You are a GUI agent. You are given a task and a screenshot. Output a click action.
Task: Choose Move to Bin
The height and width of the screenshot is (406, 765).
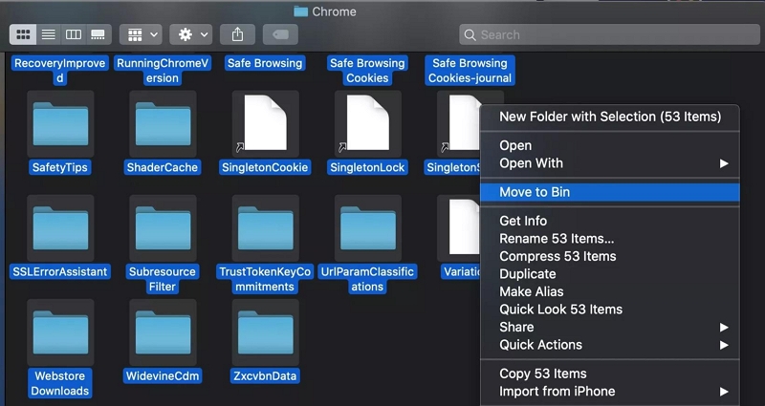tap(610, 192)
